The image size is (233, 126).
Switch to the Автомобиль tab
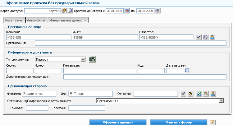pos(36,20)
